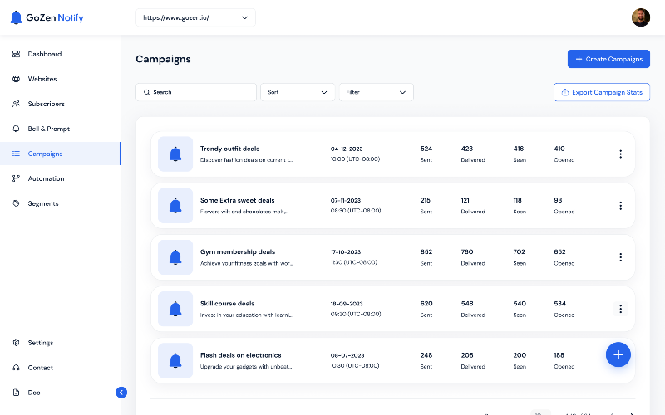This screenshot has height=415, width=665.
Task: Click the bell thumbnail for Flash deals on electronics
Action: tap(175, 360)
